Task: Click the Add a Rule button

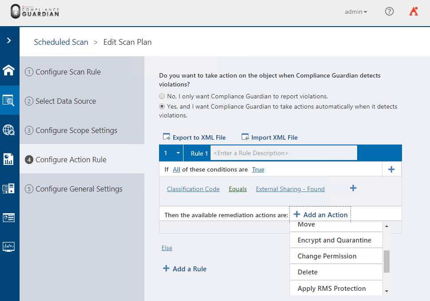Action: tap(184, 269)
